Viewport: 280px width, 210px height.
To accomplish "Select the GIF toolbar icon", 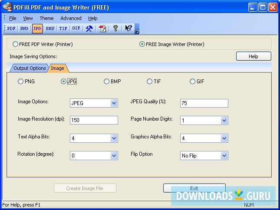I will pyautogui.click(x=76, y=29).
